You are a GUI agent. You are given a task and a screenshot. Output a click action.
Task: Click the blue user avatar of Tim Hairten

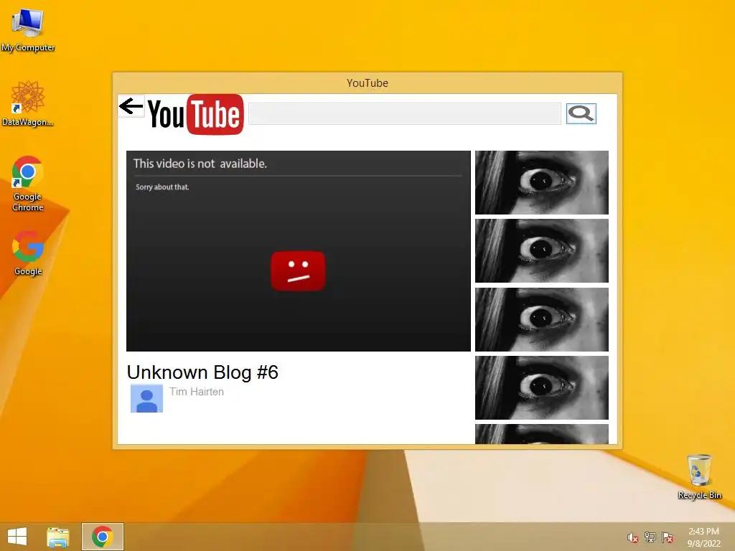(x=146, y=398)
